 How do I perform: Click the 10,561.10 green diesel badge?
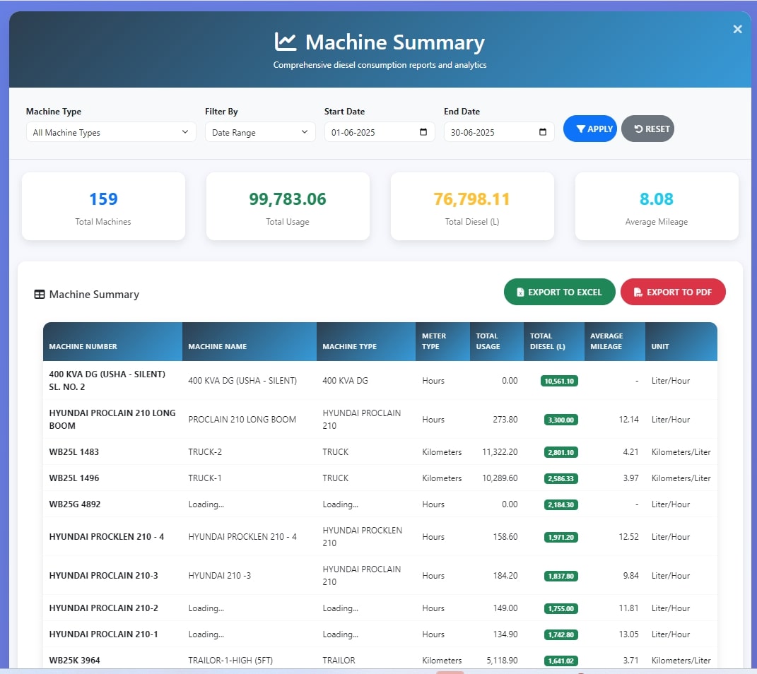point(560,381)
